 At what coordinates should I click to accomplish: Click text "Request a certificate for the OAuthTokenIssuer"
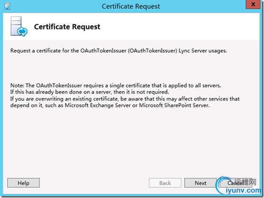pos(68,50)
